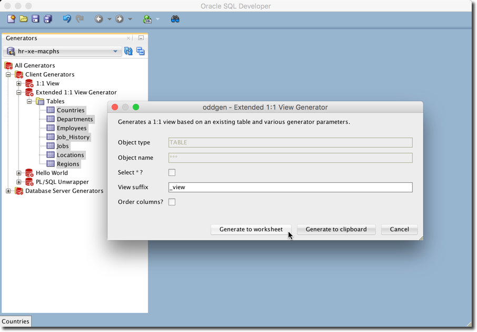The width and height of the screenshot is (477, 332).
Task: Click the Database Server Generators icon
Action: point(19,191)
